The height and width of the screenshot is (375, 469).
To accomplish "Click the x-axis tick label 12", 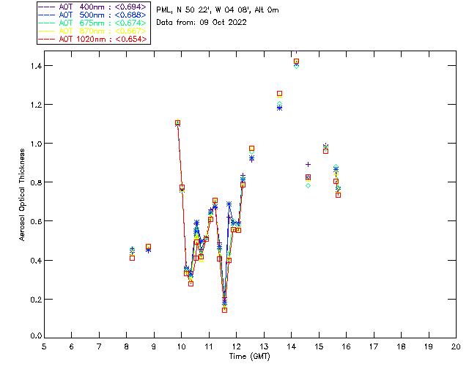I will point(236,346).
